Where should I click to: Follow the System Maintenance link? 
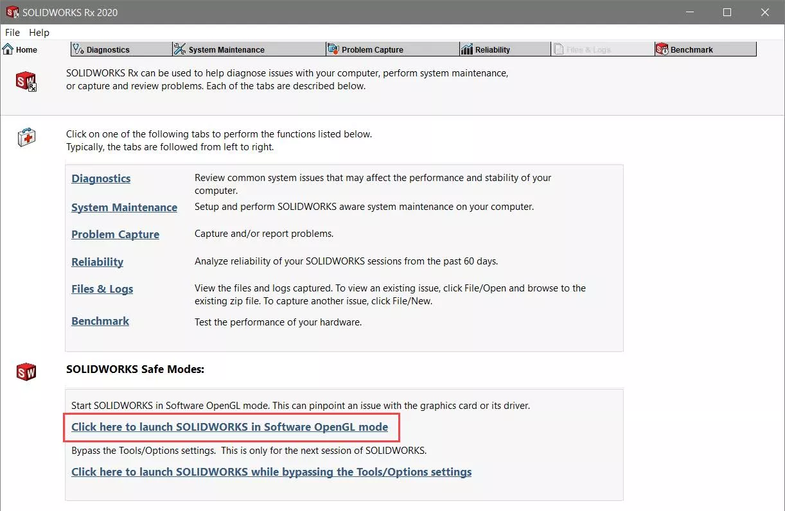tap(124, 207)
